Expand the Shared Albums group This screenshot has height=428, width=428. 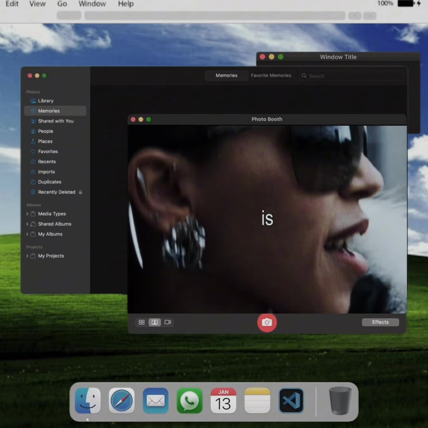[x=27, y=224]
